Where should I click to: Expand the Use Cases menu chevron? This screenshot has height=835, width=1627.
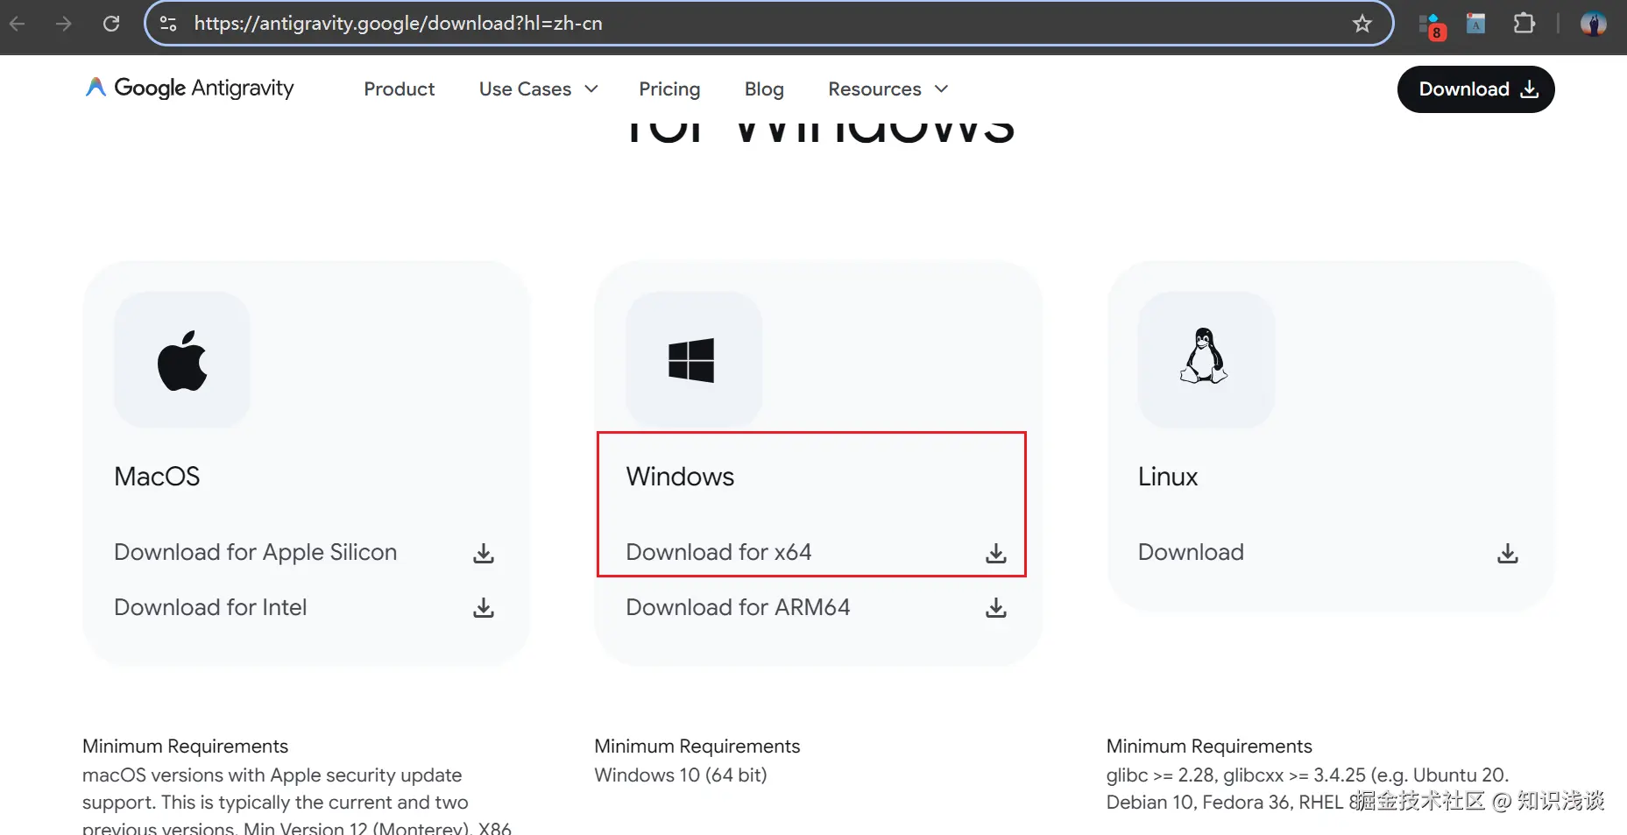tap(591, 89)
